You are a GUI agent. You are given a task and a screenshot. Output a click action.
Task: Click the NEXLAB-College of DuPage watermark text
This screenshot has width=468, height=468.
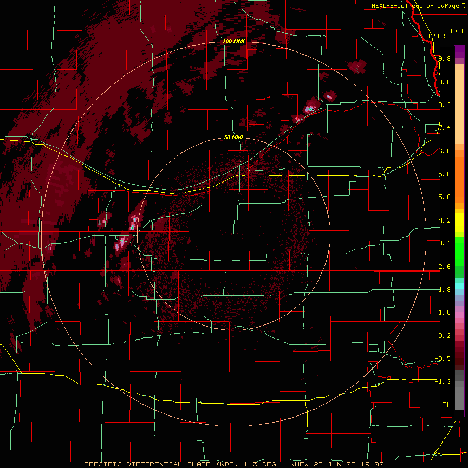[x=417, y=6]
